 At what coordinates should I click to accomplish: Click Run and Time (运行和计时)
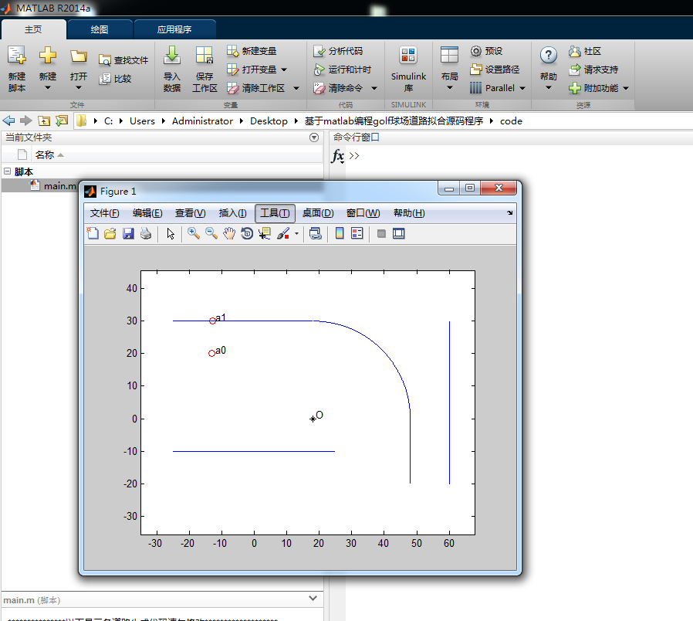click(x=343, y=70)
